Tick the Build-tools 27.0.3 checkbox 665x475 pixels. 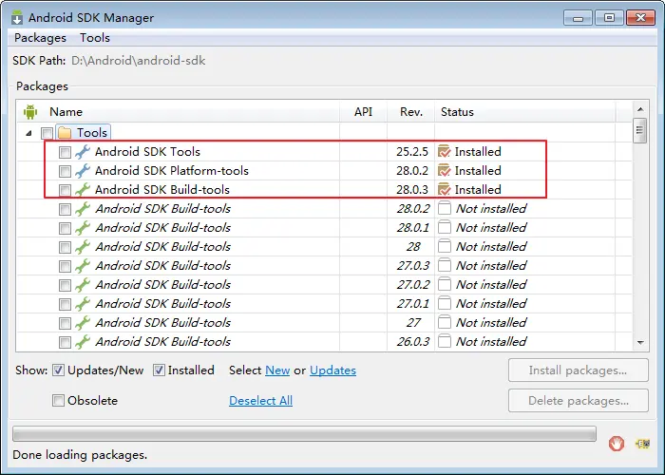click(x=65, y=266)
